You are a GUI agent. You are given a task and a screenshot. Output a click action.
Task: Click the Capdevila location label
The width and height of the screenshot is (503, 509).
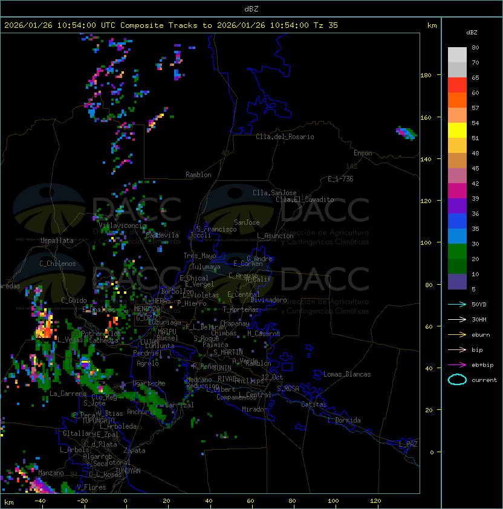163,235
